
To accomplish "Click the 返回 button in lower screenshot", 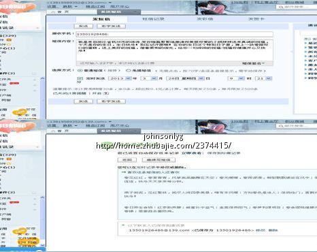I will tap(127, 160).
